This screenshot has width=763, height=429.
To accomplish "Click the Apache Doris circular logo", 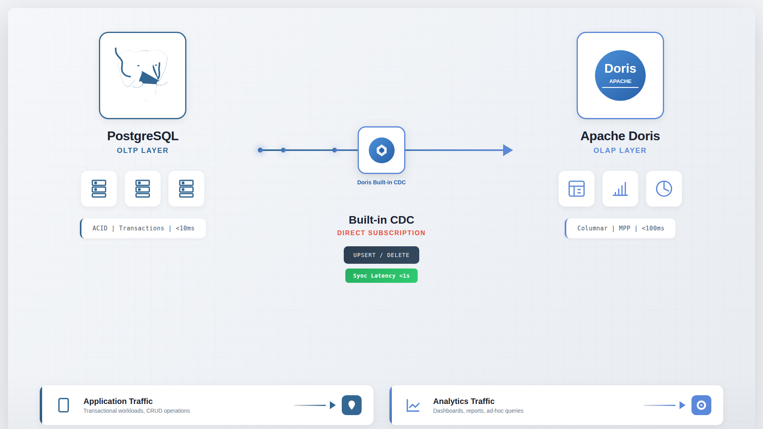I will coord(620,75).
